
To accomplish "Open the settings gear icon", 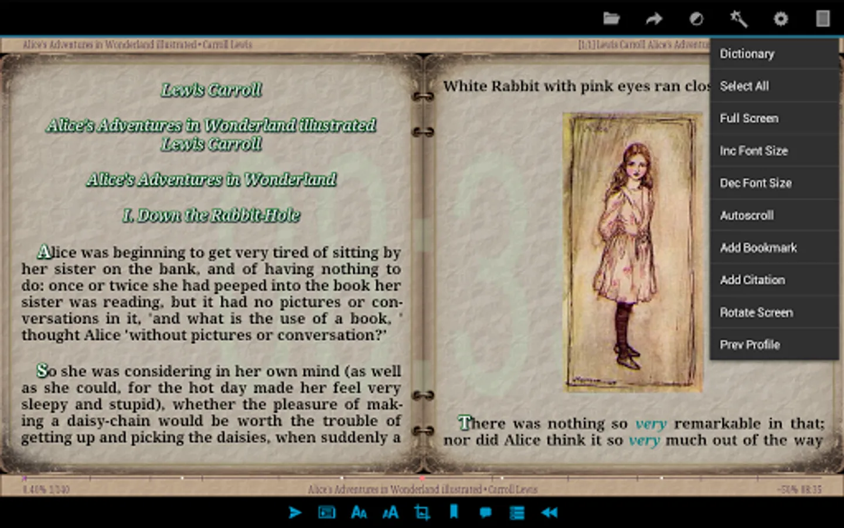I will click(x=781, y=19).
